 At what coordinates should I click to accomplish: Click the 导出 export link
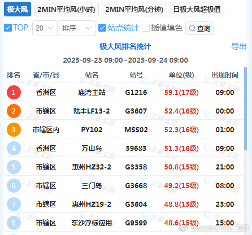[238, 46]
